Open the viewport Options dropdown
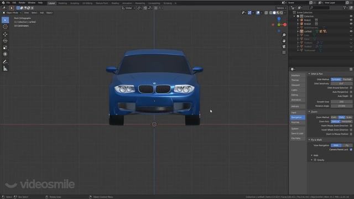 [281, 8]
